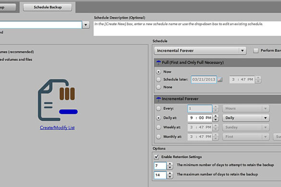Open the calendar date picker icon
This screenshot has width=281, height=187.
[220, 80]
